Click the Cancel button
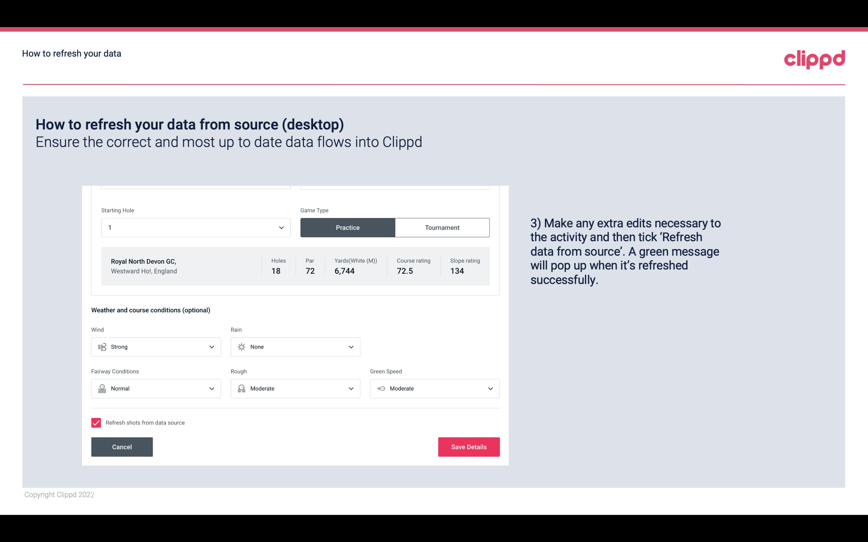Image resolution: width=868 pixels, height=542 pixels. (122, 446)
